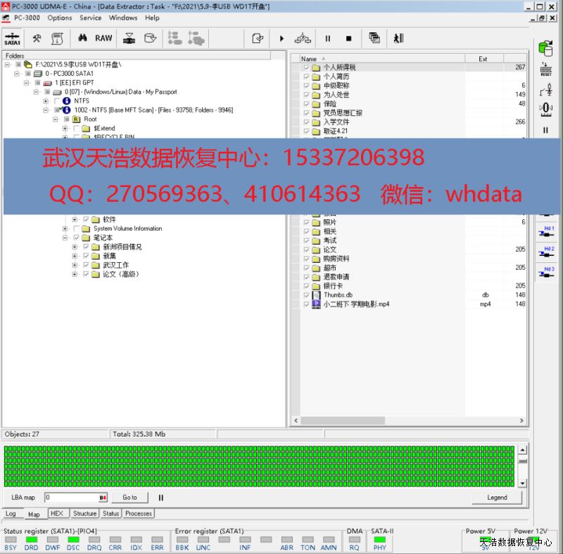Click the structure map icon beside play

[303, 38]
